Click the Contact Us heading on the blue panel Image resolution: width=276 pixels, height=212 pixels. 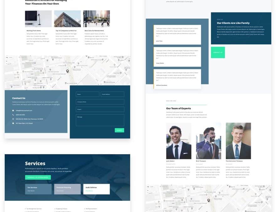(19, 98)
